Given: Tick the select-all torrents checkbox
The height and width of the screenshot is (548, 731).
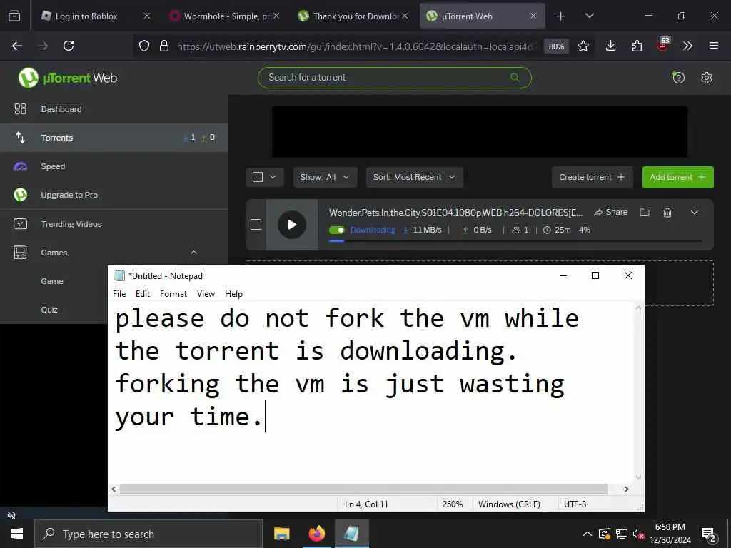Looking at the screenshot, I should point(257,177).
